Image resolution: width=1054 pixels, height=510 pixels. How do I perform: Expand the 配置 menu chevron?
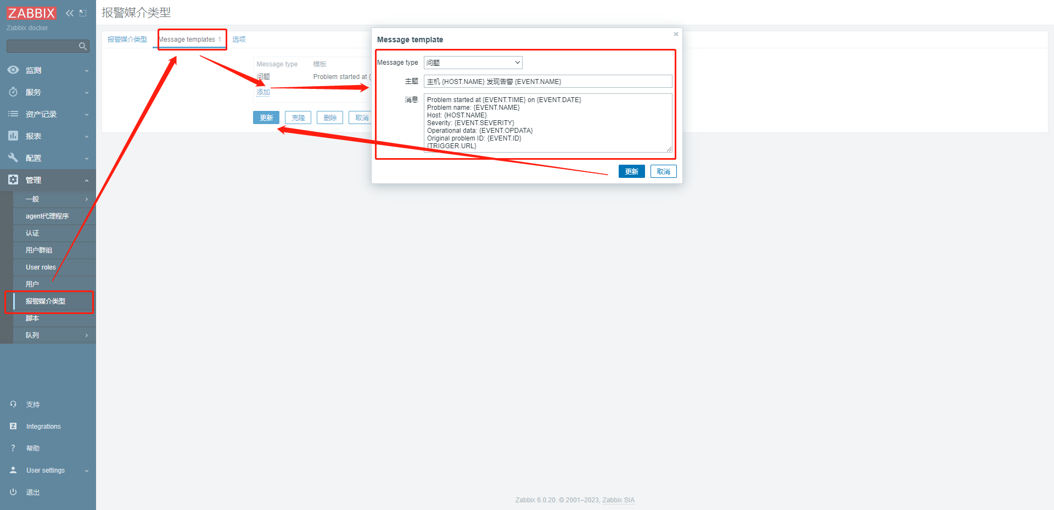pyautogui.click(x=87, y=159)
